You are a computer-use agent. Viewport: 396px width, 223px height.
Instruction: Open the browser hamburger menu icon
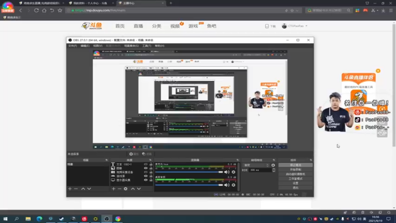(391, 10)
